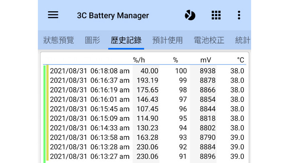Click the 114.90 %/h value
Screen dimensions: 289x163
(x=147, y=118)
